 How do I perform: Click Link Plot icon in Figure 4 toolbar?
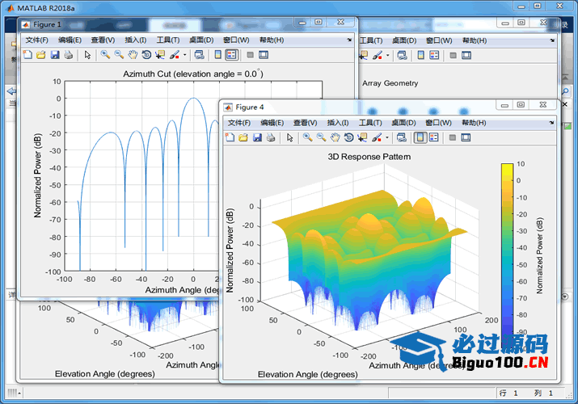[x=402, y=137]
